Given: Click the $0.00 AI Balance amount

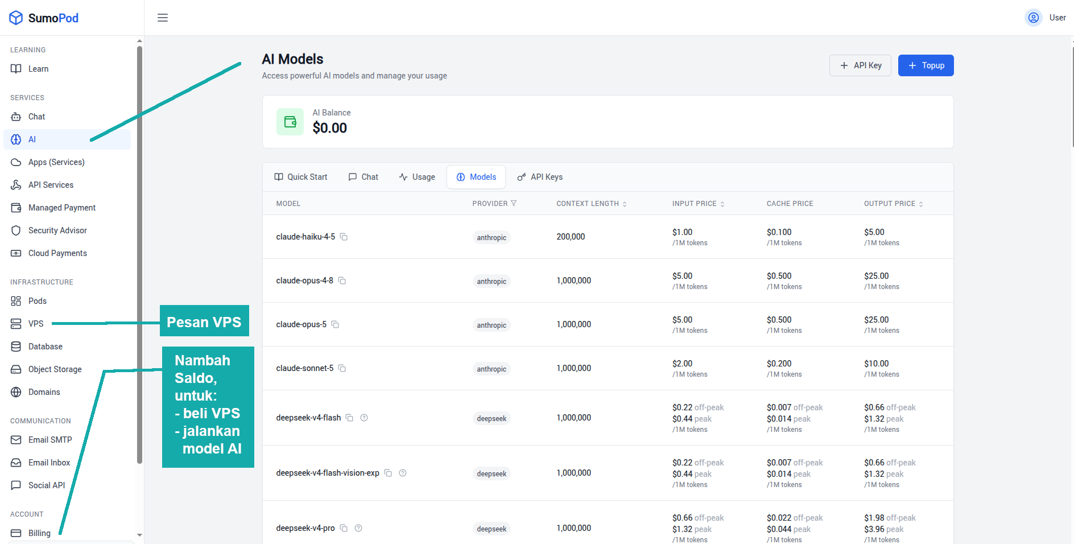Looking at the screenshot, I should (330, 128).
